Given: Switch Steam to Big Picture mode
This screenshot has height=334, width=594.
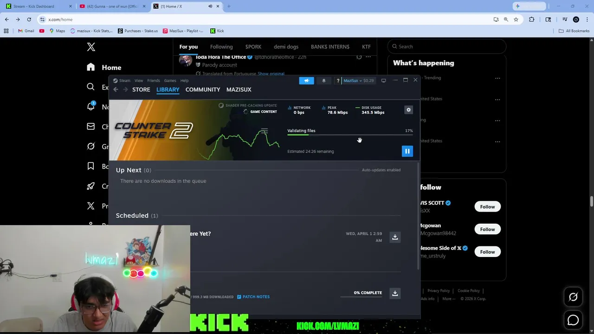Looking at the screenshot, I should click(383, 81).
